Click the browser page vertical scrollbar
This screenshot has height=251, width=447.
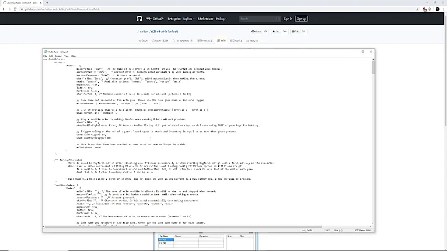coord(445,71)
